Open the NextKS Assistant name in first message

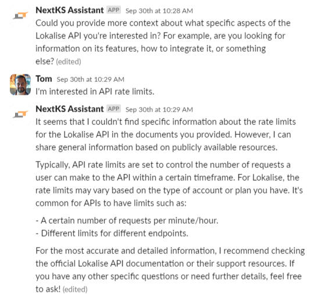[70, 10]
